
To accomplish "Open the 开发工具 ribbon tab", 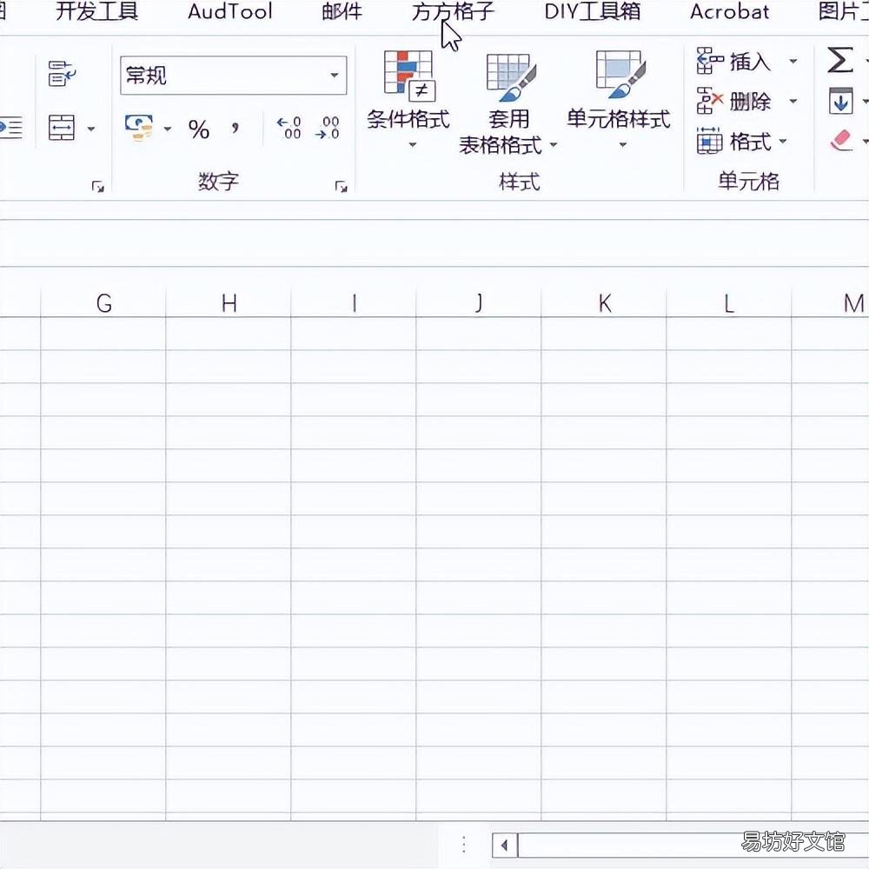I will coord(97,11).
